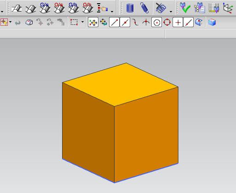The image size is (236, 193).
Task: Click the clear snap points icon
Action: [104, 22]
